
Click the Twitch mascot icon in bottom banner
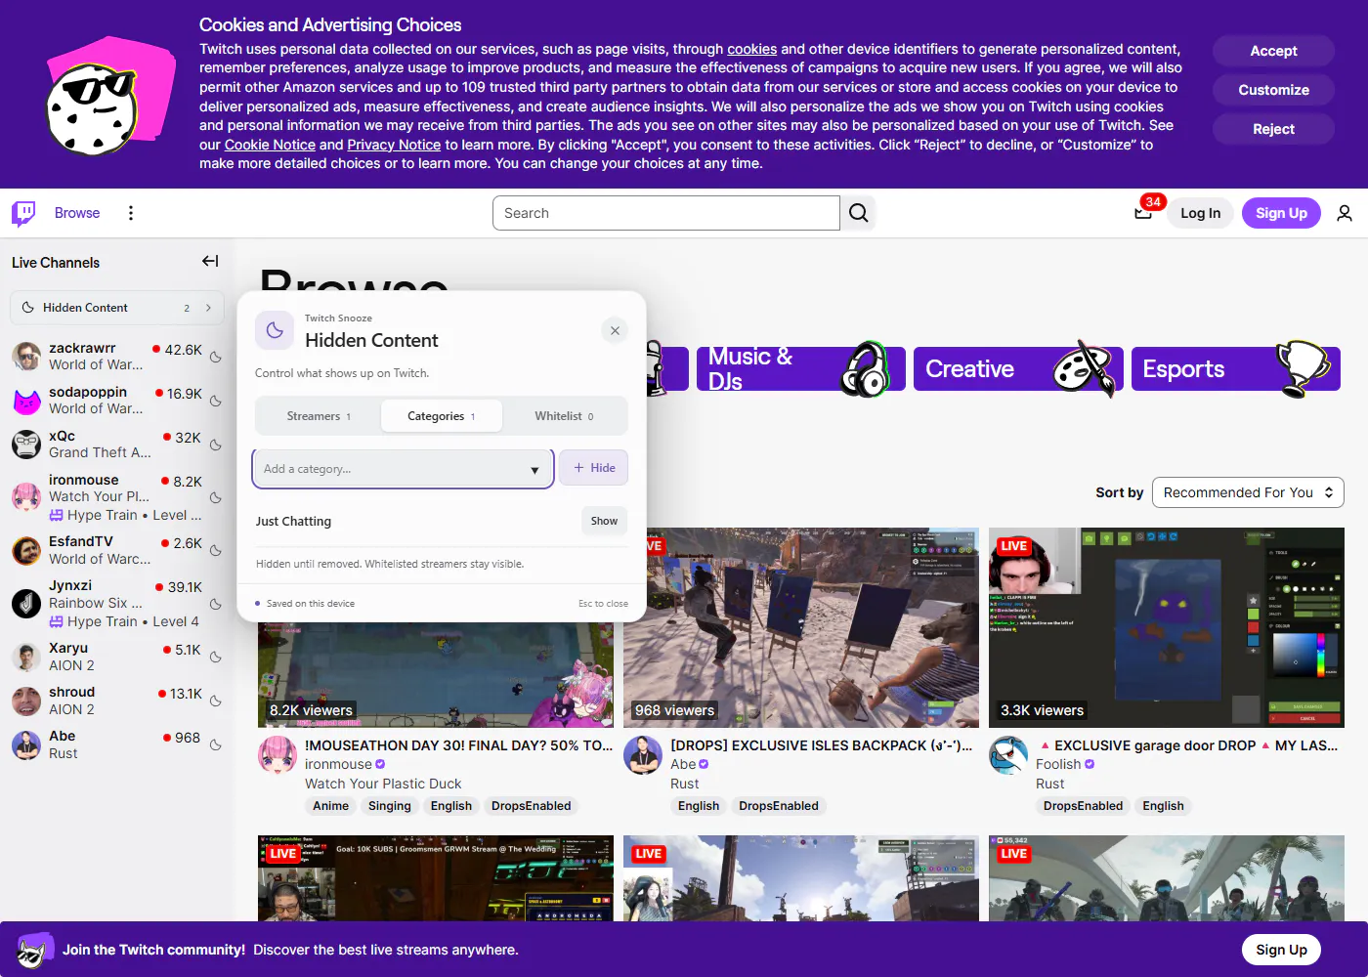click(35, 950)
